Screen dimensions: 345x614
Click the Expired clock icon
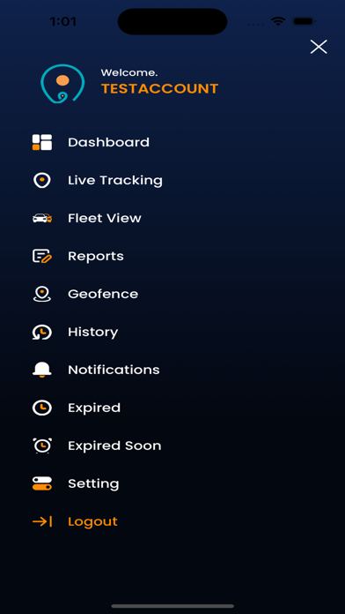[42, 408]
